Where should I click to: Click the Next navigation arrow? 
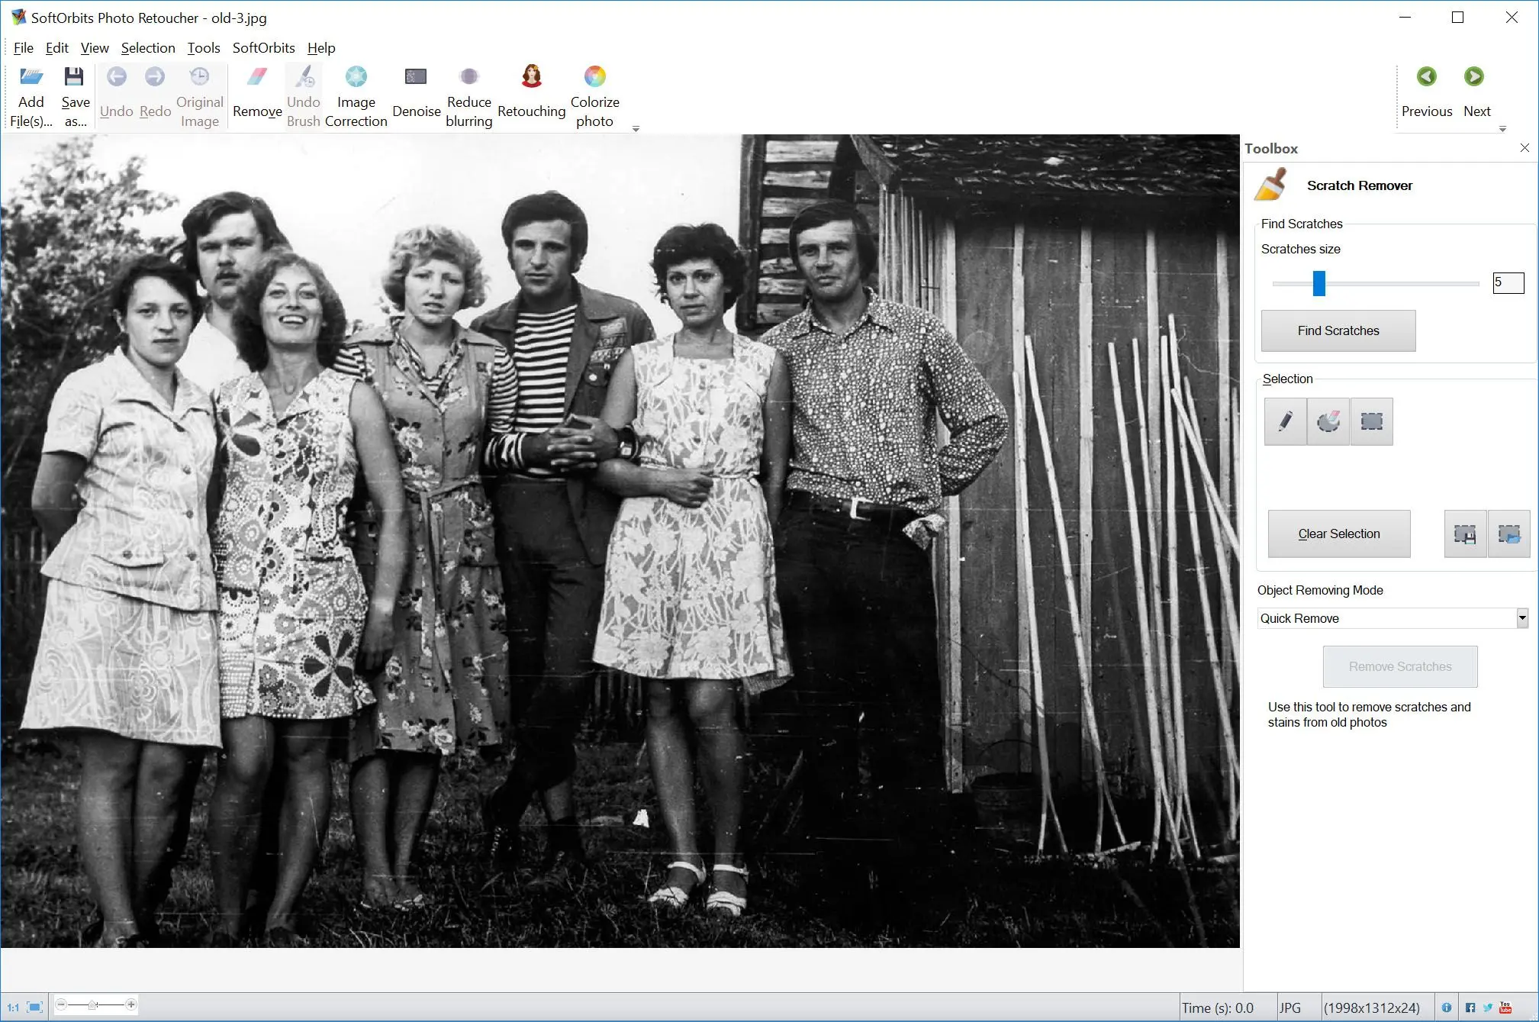[1475, 78]
